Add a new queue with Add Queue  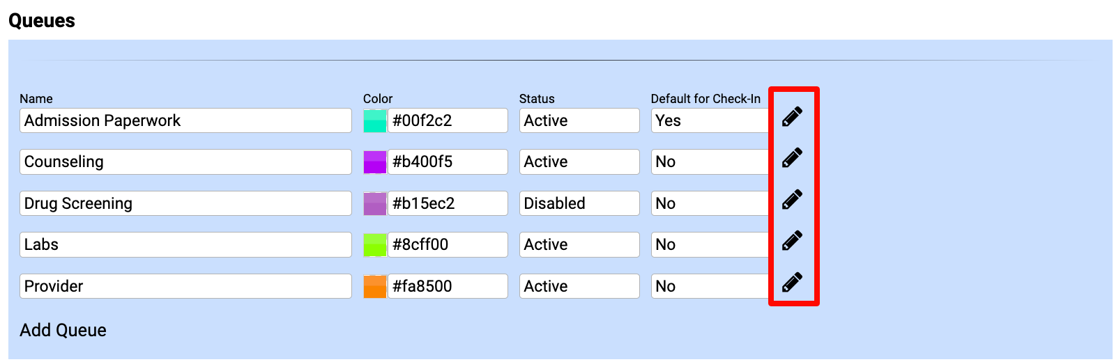click(63, 330)
